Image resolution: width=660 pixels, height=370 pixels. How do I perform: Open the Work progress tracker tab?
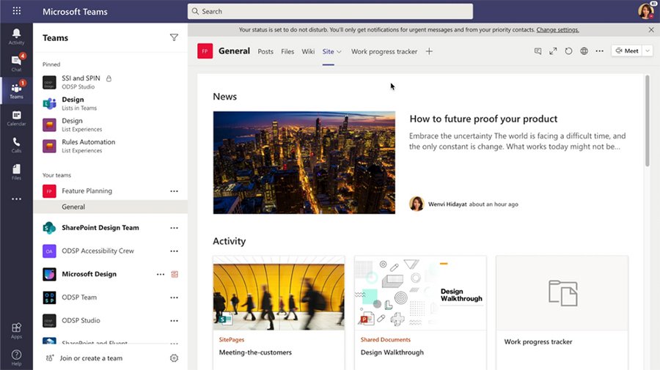tap(384, 51)
